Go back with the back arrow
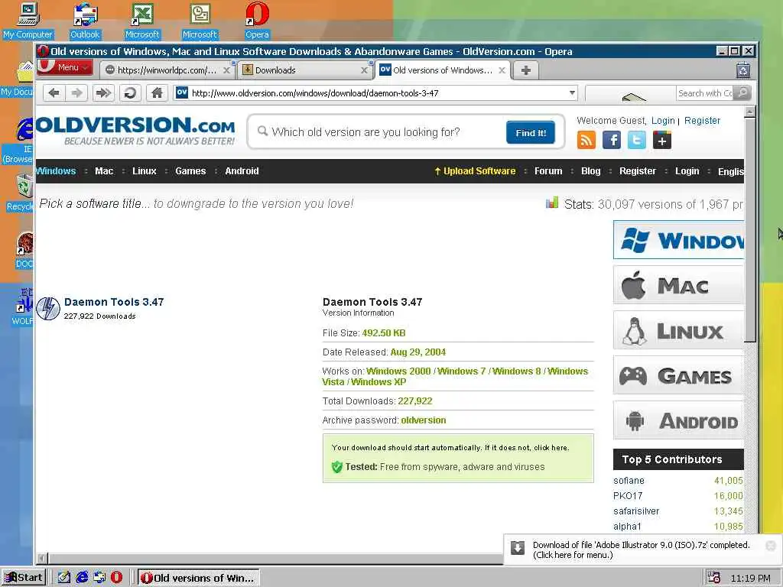The width and height of the screenshot is (783, 587). (54, 92)
